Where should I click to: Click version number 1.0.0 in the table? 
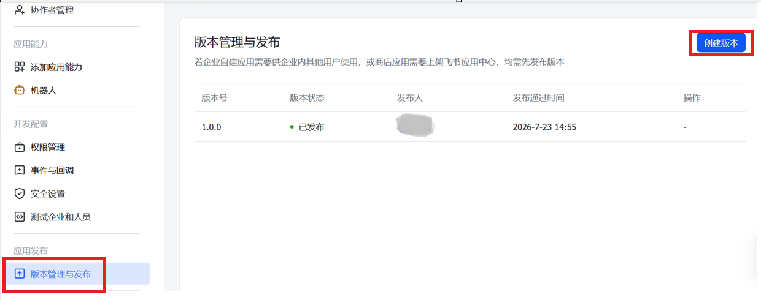click(x=211, y=127)
